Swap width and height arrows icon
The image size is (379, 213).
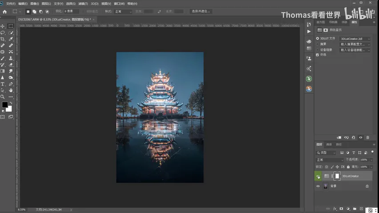point(159,12)
